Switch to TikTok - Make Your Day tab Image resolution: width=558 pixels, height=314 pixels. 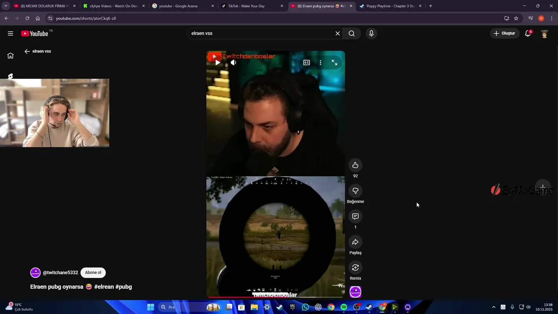pyautogui.click(x=252, y=6)
